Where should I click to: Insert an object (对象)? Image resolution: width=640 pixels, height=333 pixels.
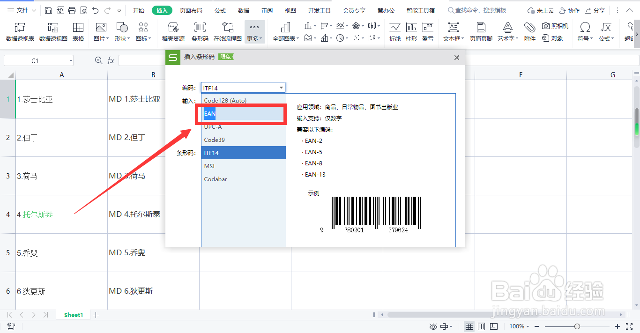pyautogui.click(x=552, y=38)
